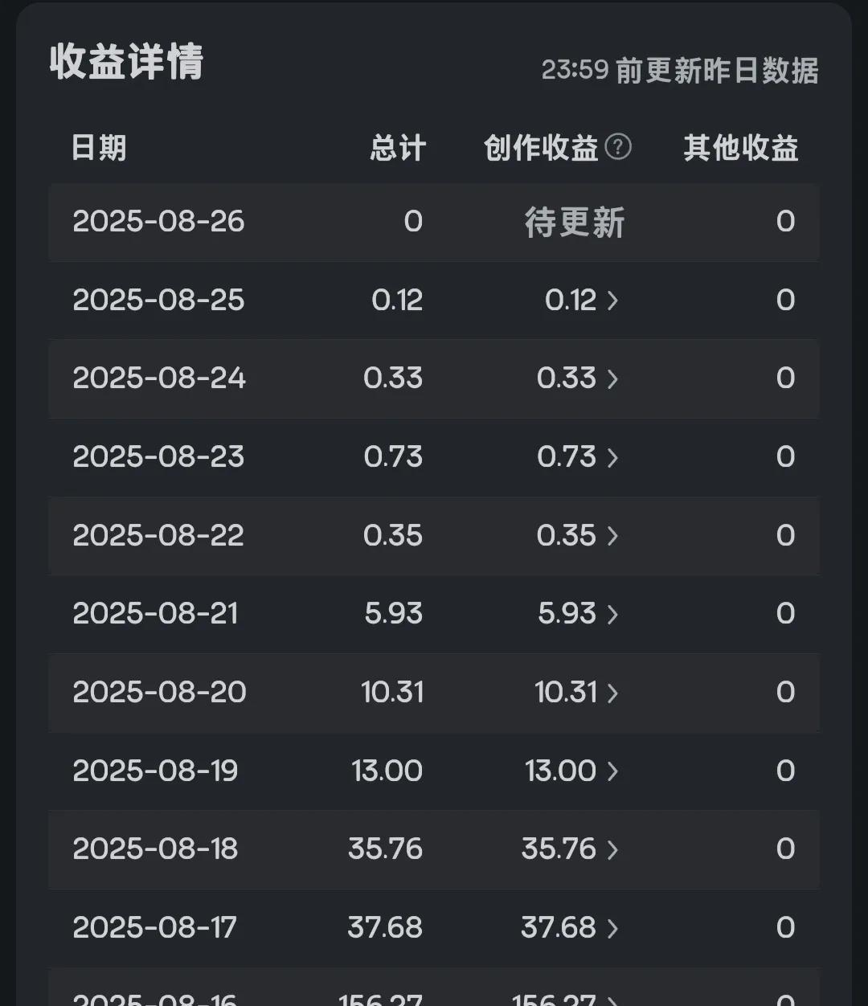Tap the 待更新 status text
Image resolution: width=868 pixels, height=1006 pixels.
click(x=574, y=222)
